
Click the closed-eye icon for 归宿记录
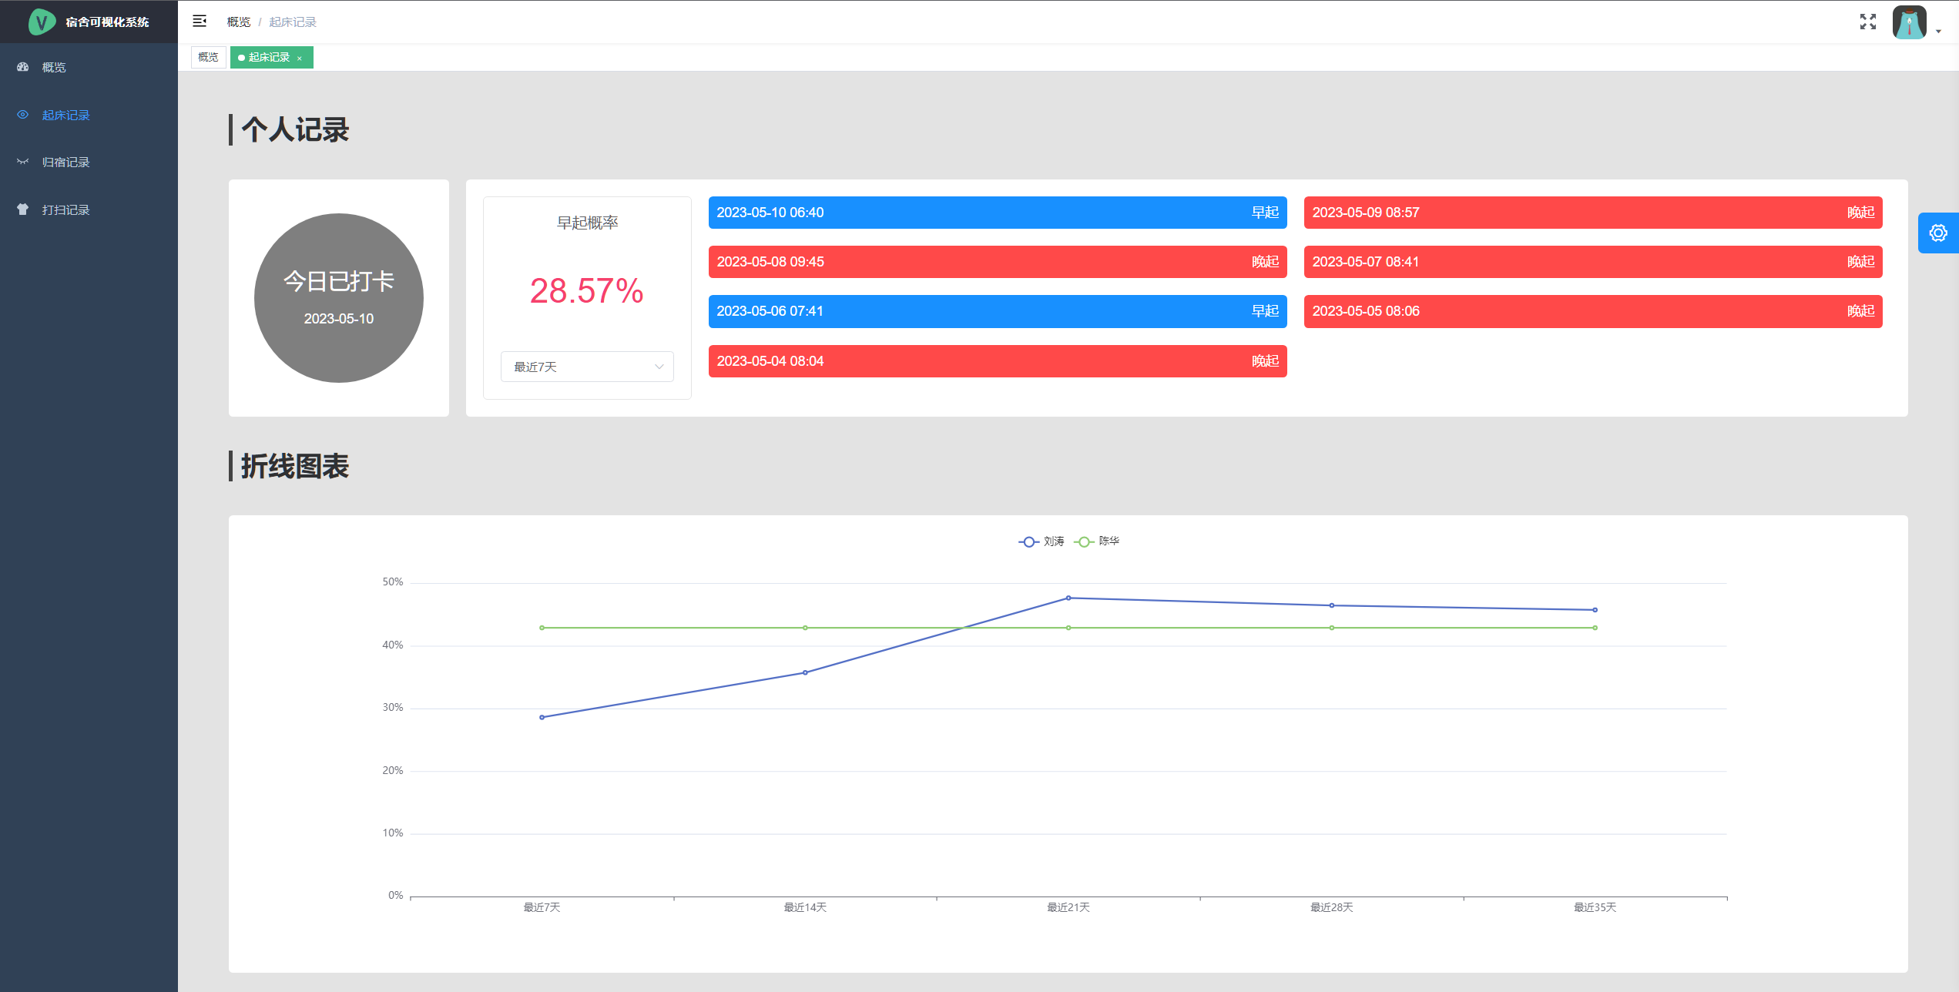click(23, 162)
